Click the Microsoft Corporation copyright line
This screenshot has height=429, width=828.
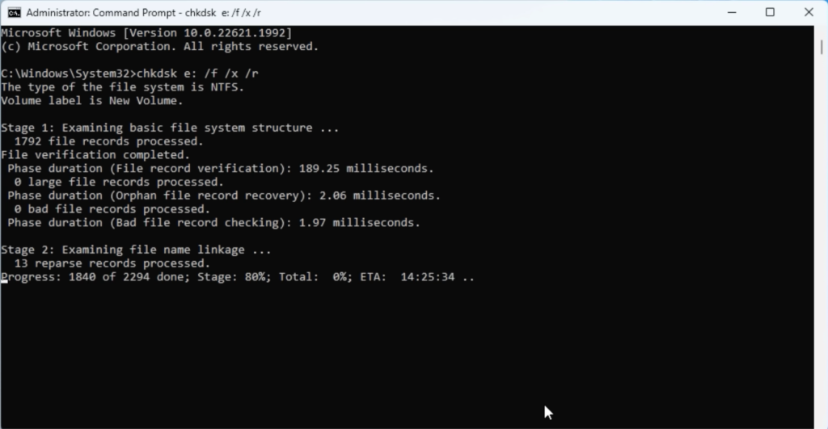point(160,46)
